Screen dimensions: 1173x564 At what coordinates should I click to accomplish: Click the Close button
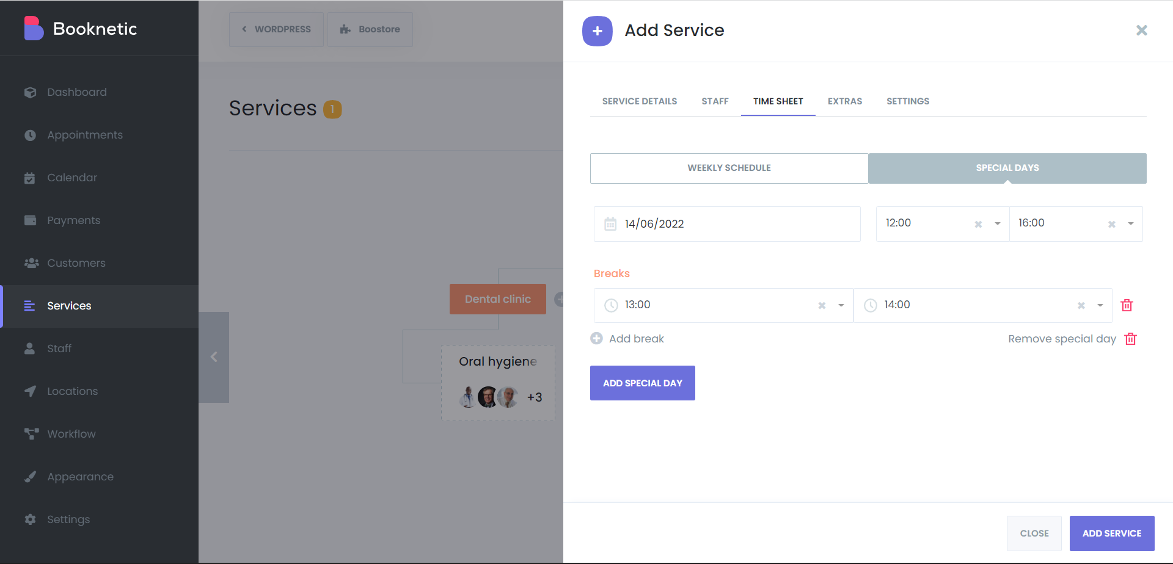tap(1034, 533)
